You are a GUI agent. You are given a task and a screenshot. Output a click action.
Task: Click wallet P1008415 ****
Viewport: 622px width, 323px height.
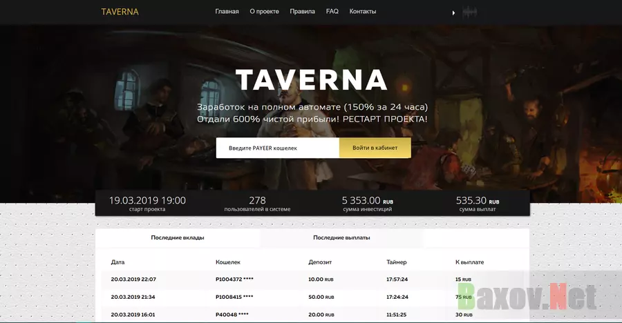pos(234,297)
